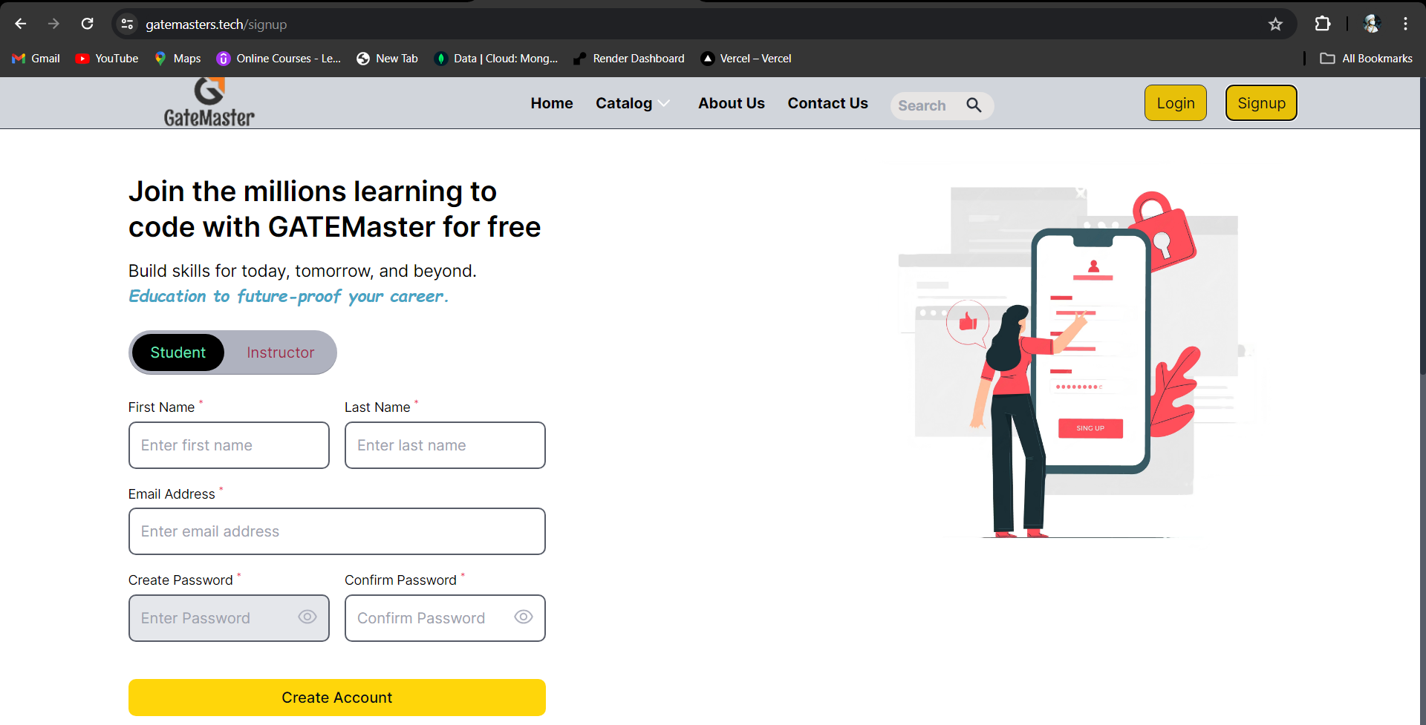Click the GateMaster logo

(209, 103)
